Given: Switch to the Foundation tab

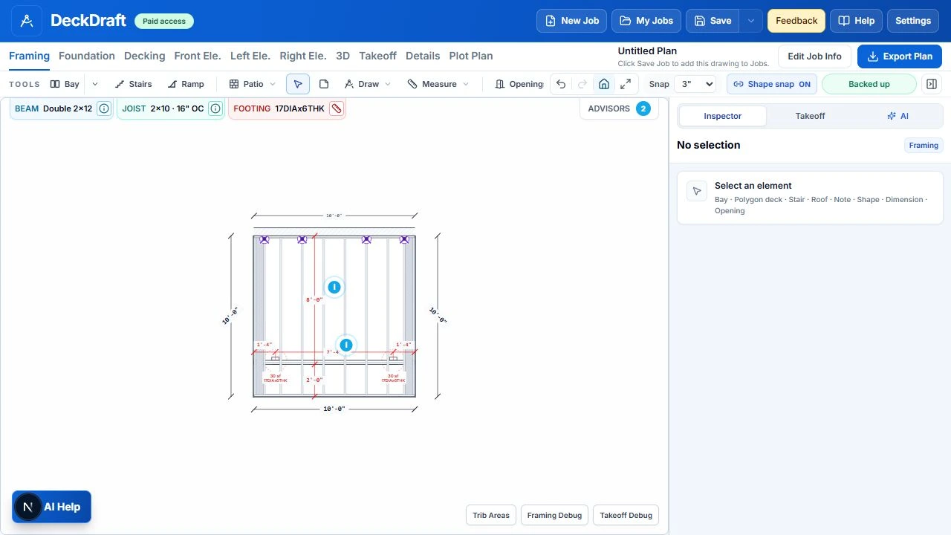Looking at the screenshot, I should point(87,56).
